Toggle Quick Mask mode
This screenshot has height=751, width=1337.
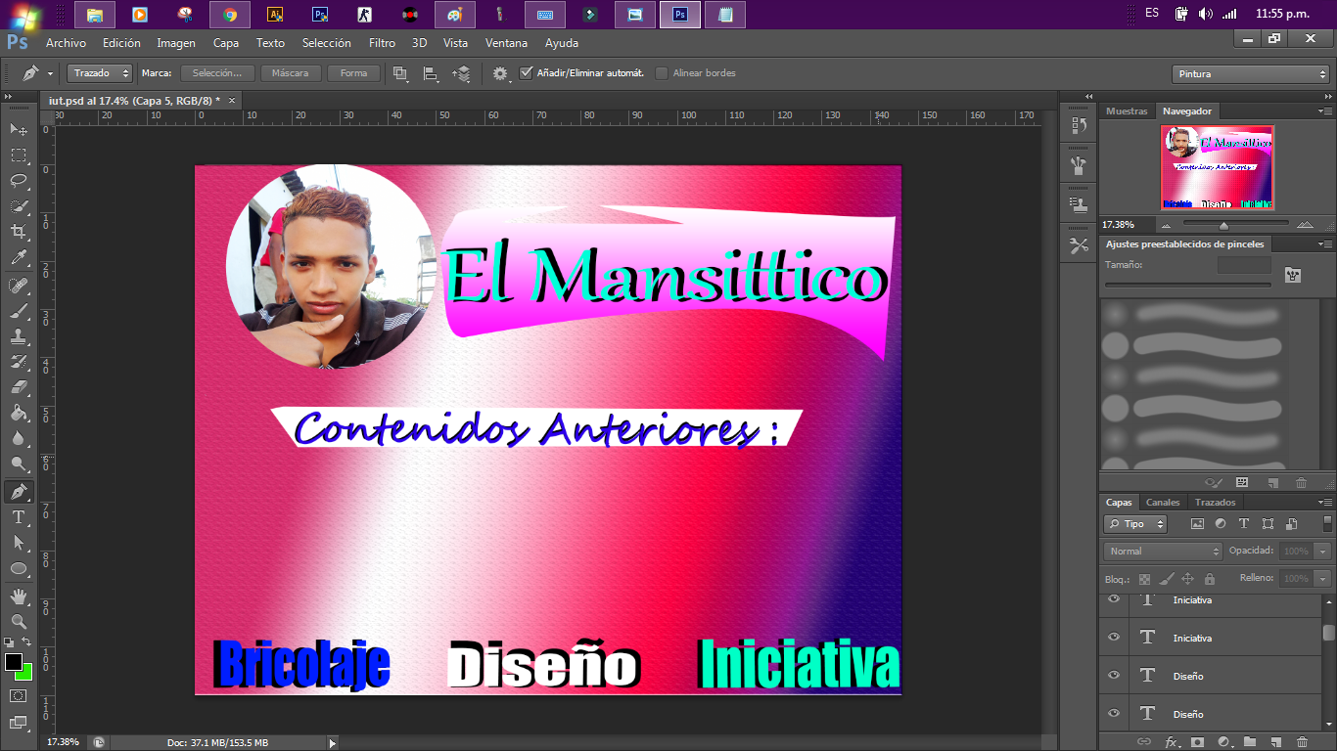(19, 695)
